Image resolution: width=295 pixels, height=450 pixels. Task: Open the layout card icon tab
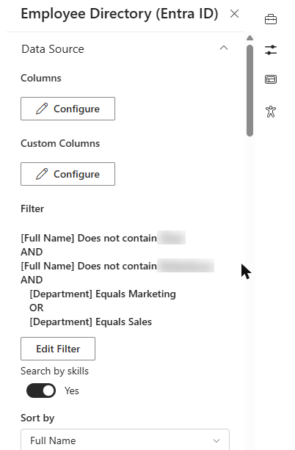(x=271, y=79)
